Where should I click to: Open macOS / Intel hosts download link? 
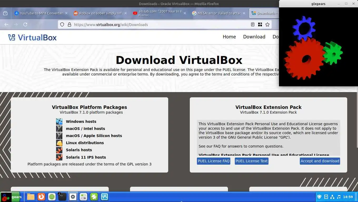tap(85, 129)
